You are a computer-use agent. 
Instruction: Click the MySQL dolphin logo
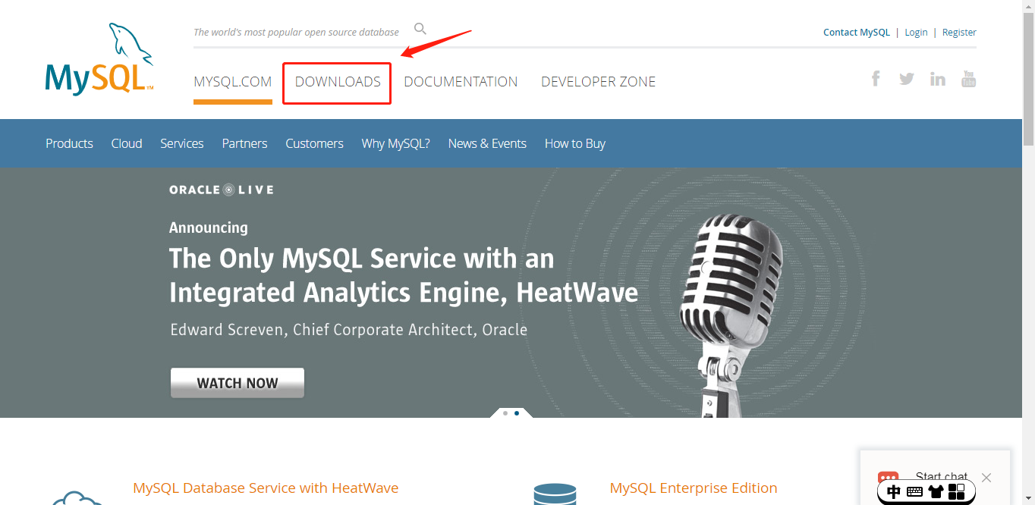click(99, 59)
